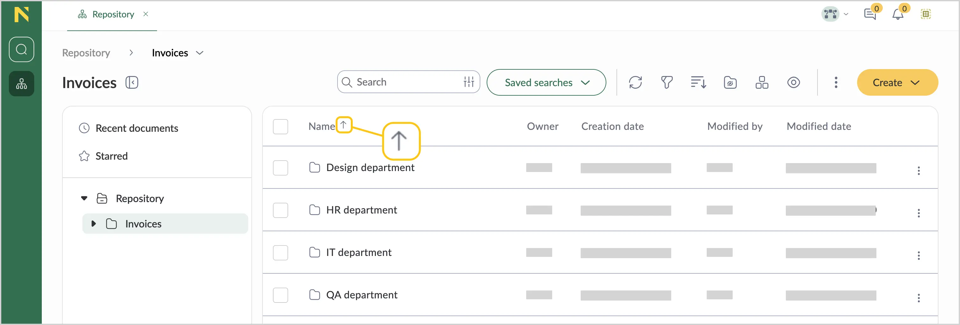Open the Design department folder
This screenshot has height=325, width=960.
(x=370, y=168)
